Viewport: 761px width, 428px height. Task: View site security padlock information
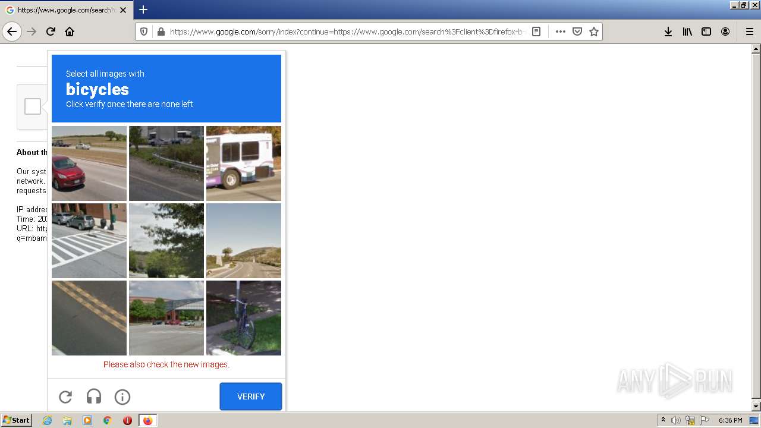point(161,32)
